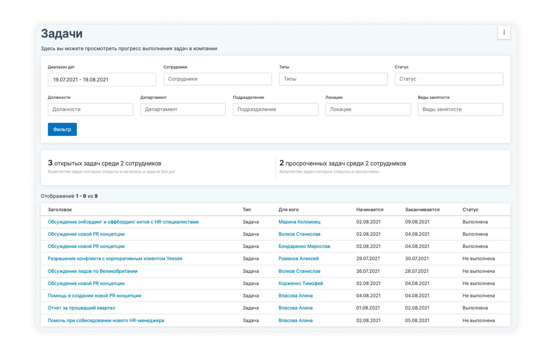The width and height of the screenshot is (553, 355).
Task: Open the Департамент filter dropdown
Action: [x=183, y=109]
